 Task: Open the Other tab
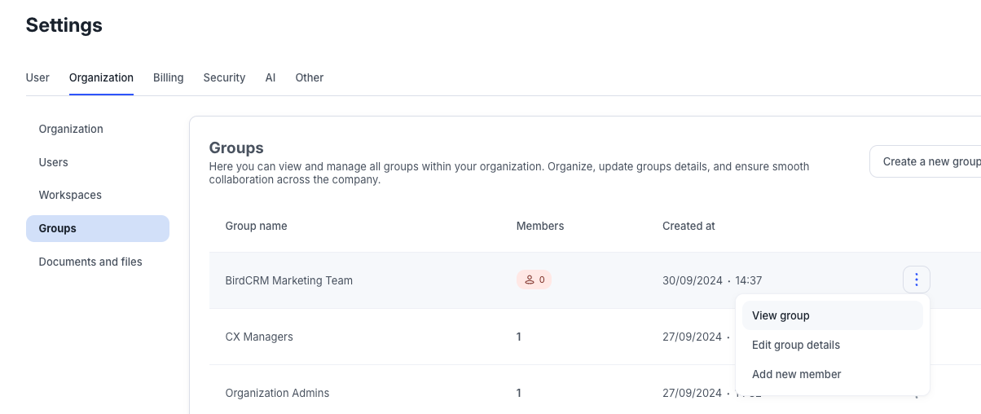[x=309, y=77]
